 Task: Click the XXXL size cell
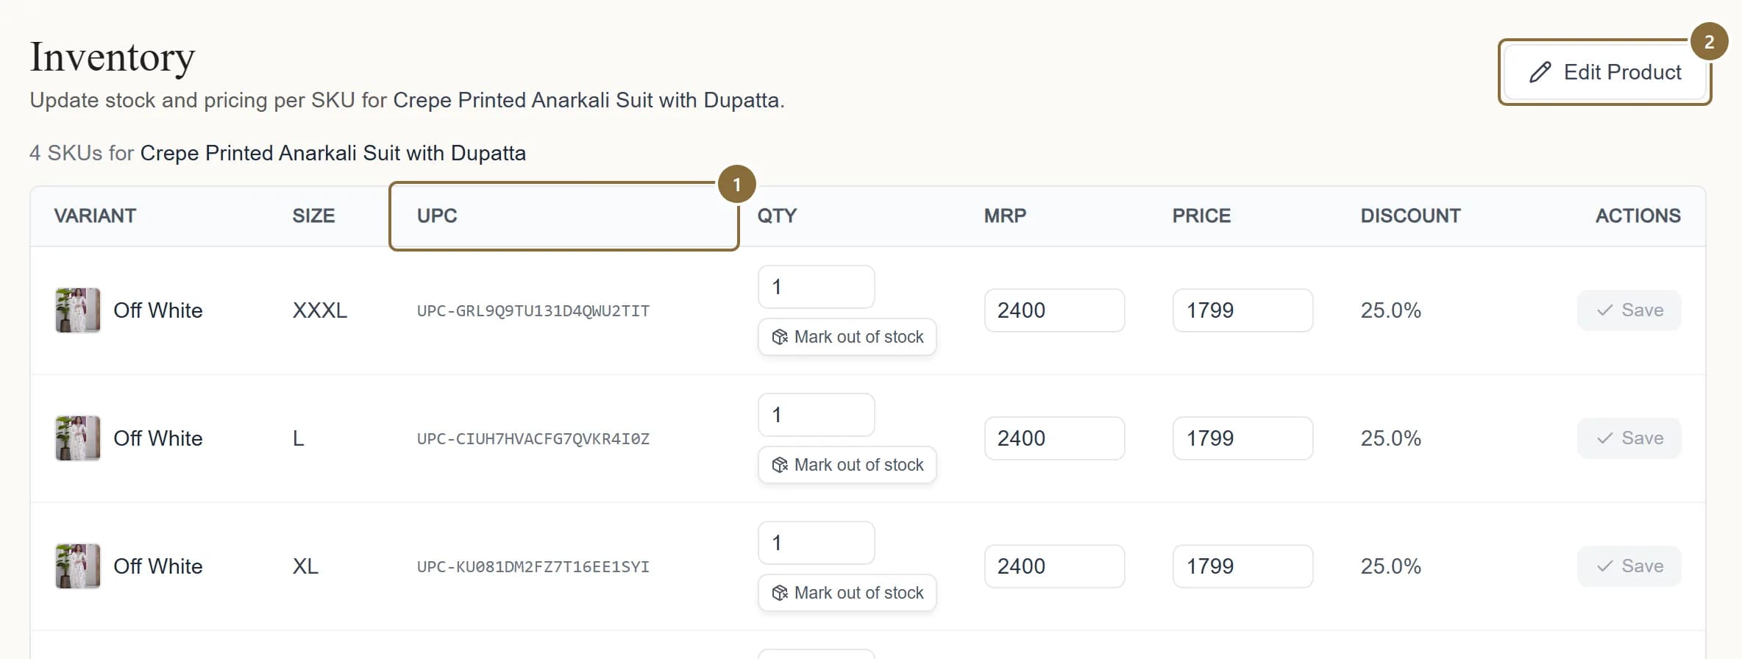pyautogui.click(x=320, y=310)
